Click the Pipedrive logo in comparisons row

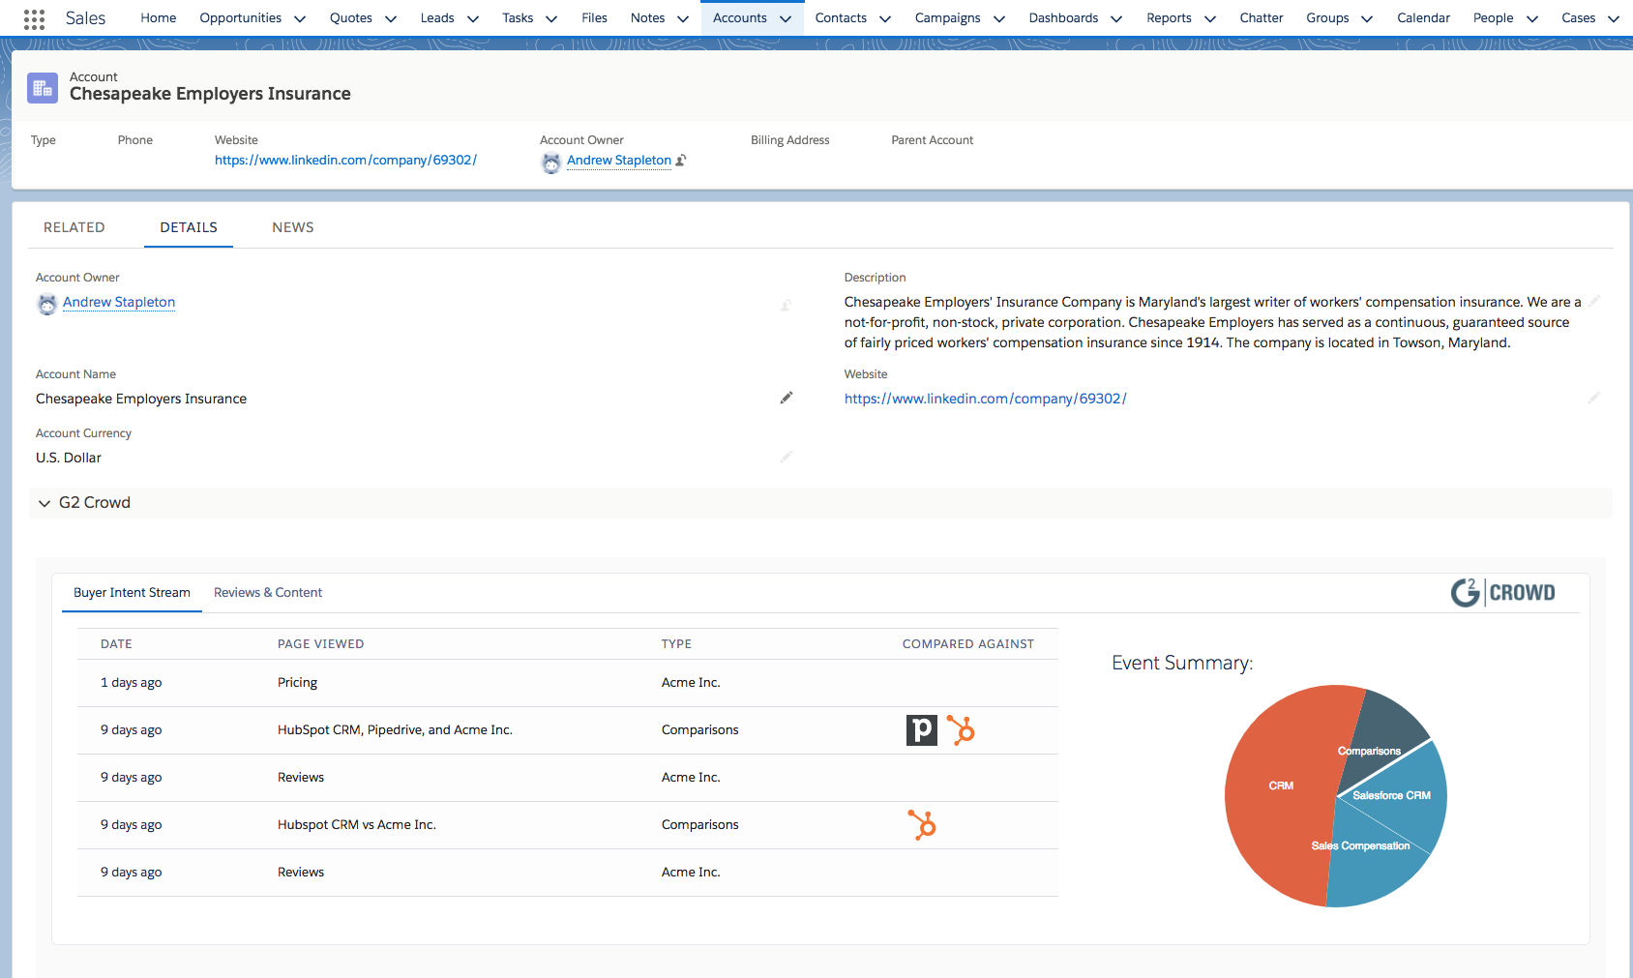(921, 730)
